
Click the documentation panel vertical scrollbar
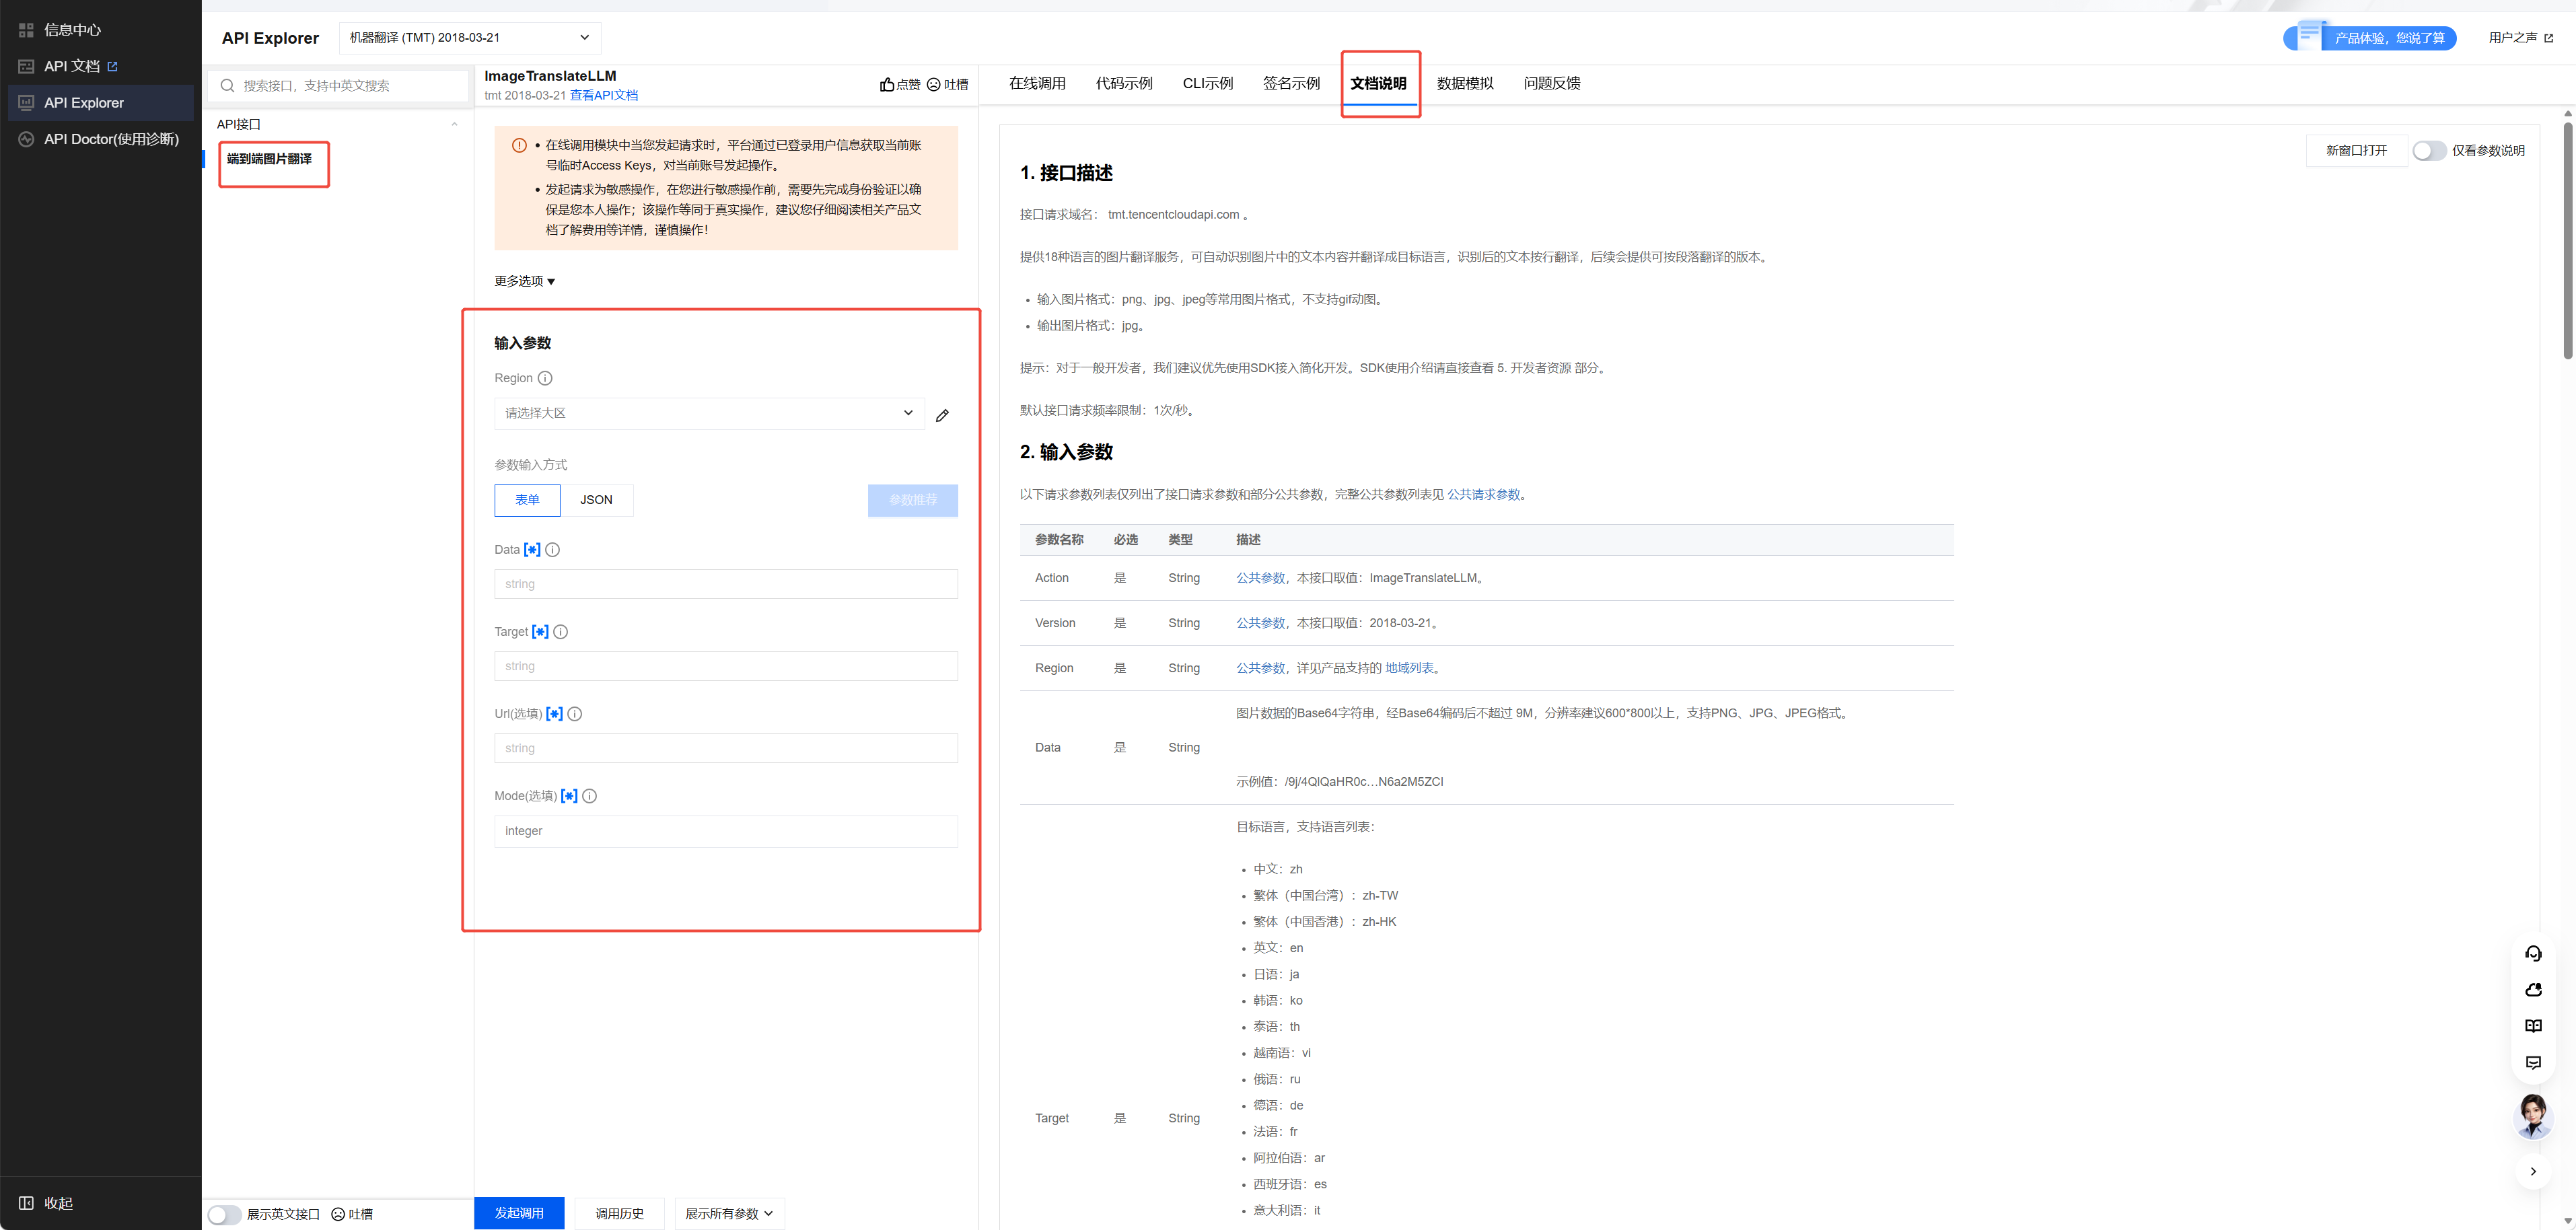click(x=2567, y=240)
